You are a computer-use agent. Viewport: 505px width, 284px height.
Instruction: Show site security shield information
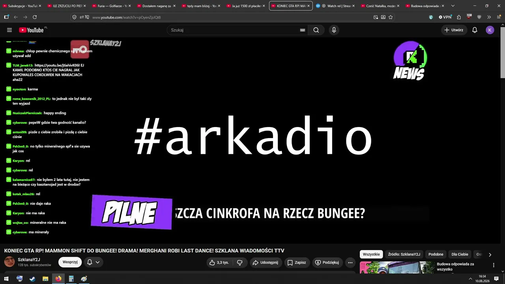tap(75, 17)
